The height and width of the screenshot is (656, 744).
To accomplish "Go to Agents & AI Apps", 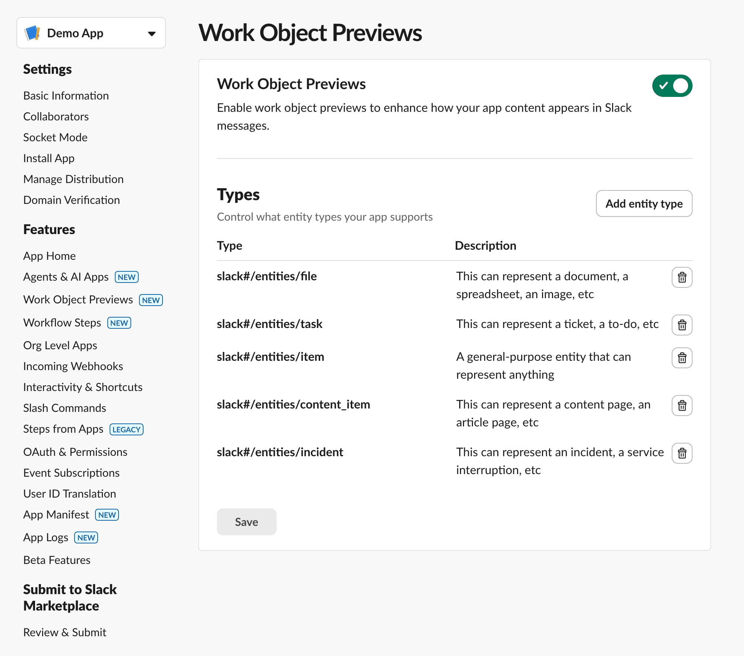I will click(66, 277).
